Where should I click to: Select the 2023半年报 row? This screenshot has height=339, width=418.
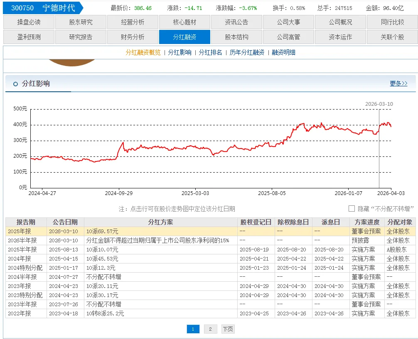click(211, 304)
